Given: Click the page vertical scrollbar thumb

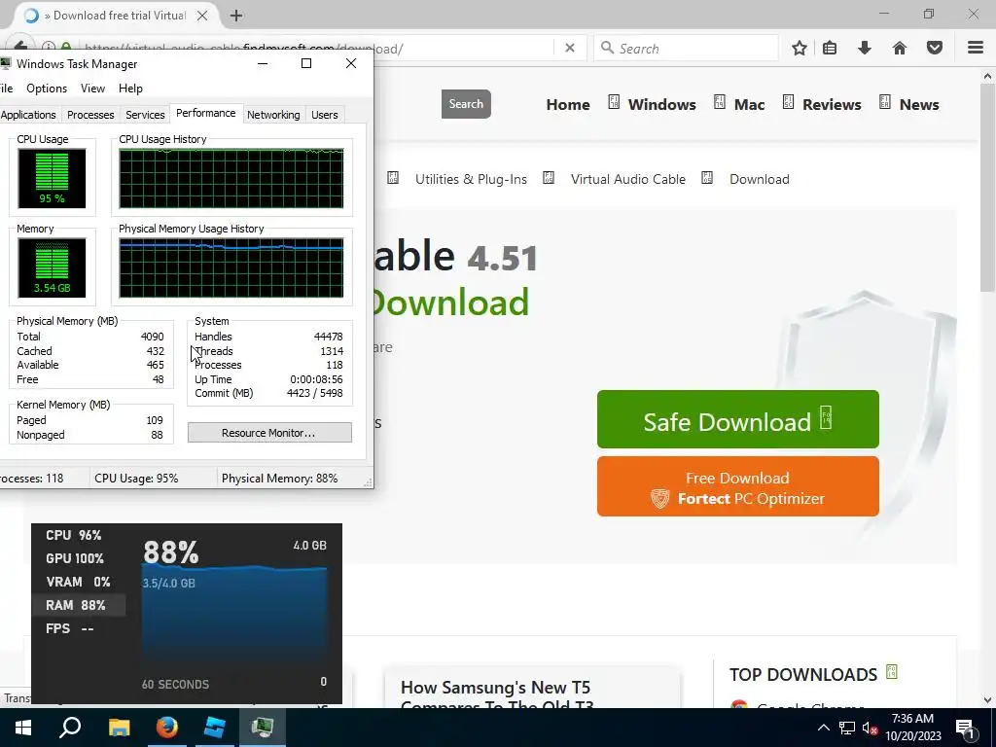Looking at the screenshot, I should (x=987, y=188).
